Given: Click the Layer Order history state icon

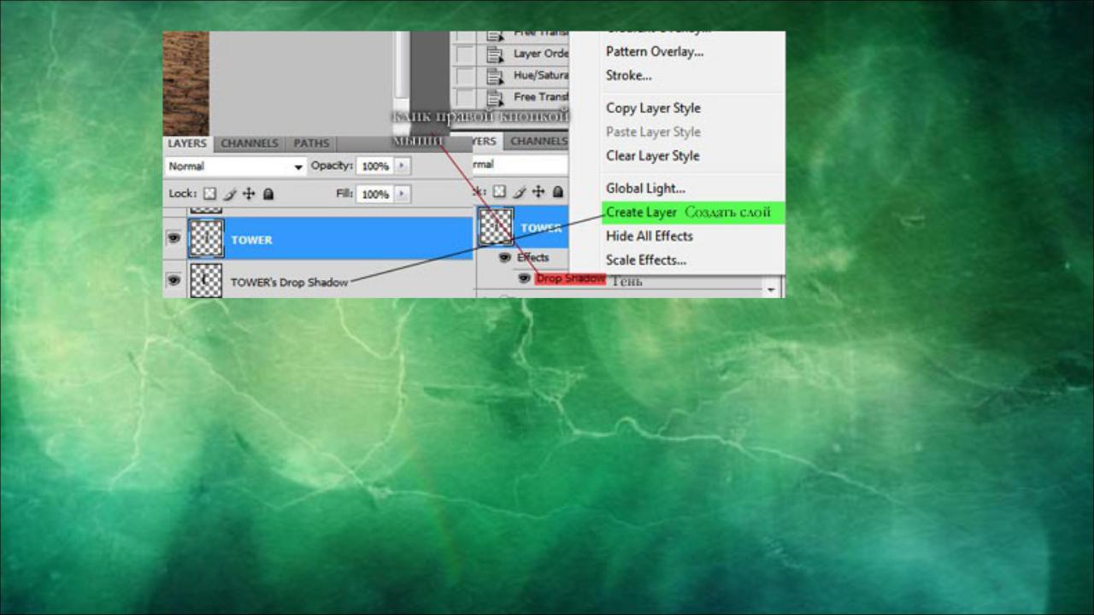Looking at the screenshot, I should click(x=494, y=54).
